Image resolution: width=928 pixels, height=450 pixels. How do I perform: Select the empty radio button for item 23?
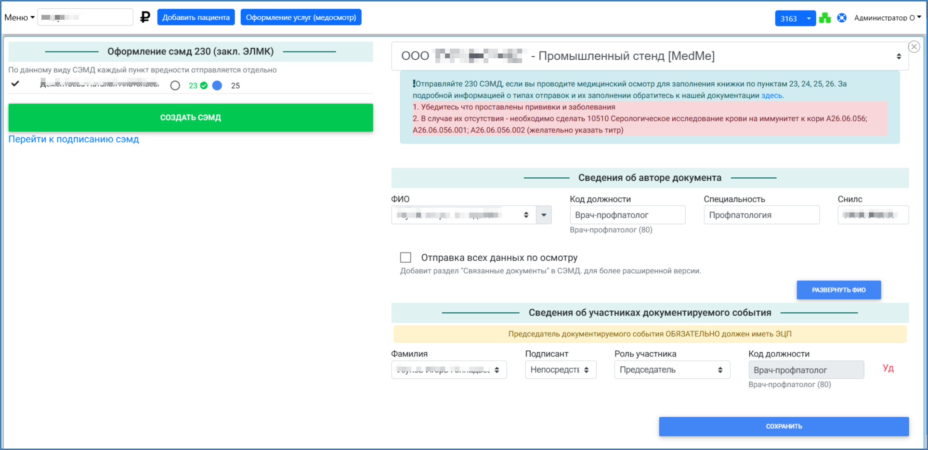[175, 85]
